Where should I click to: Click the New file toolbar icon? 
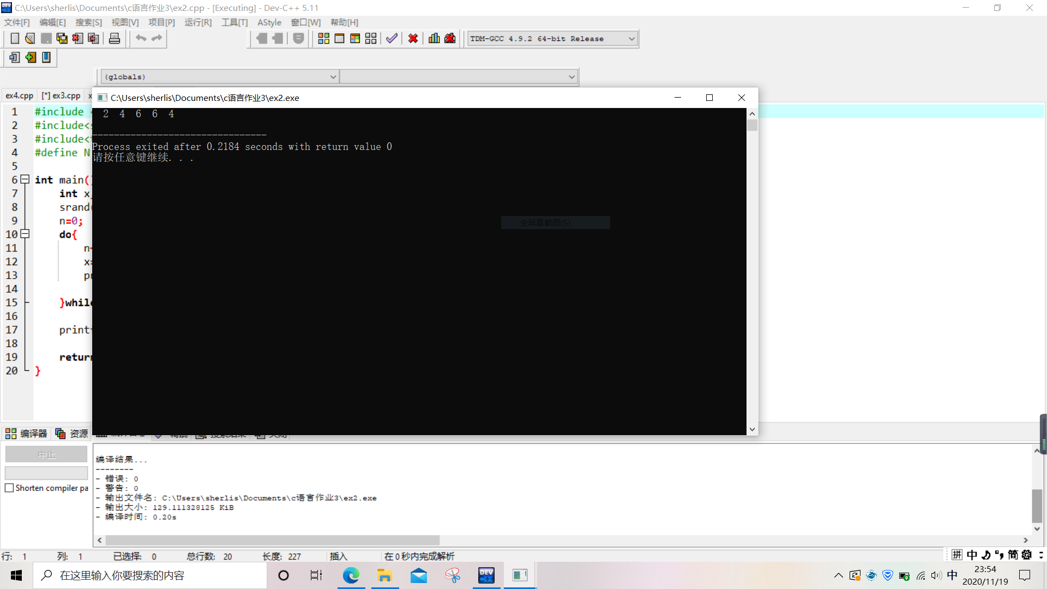click(x=15, y=38)
